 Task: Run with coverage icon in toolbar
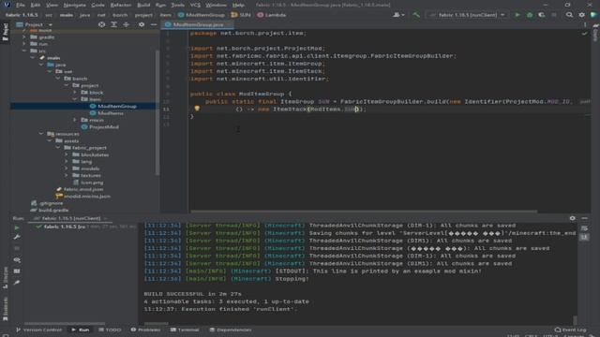pos(542,15)
